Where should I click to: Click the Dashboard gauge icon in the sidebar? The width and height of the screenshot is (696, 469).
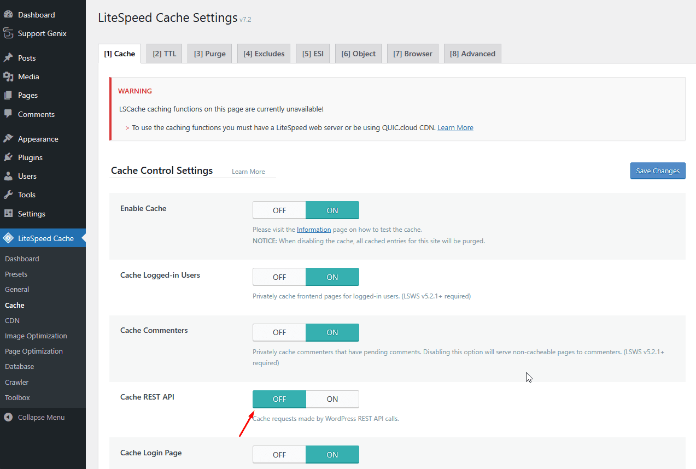[x=8, y=15]
